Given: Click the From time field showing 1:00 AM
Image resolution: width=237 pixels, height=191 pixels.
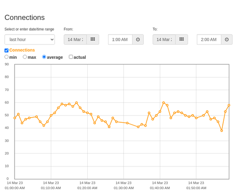Looking at the screenshot, I should [120, 39].
